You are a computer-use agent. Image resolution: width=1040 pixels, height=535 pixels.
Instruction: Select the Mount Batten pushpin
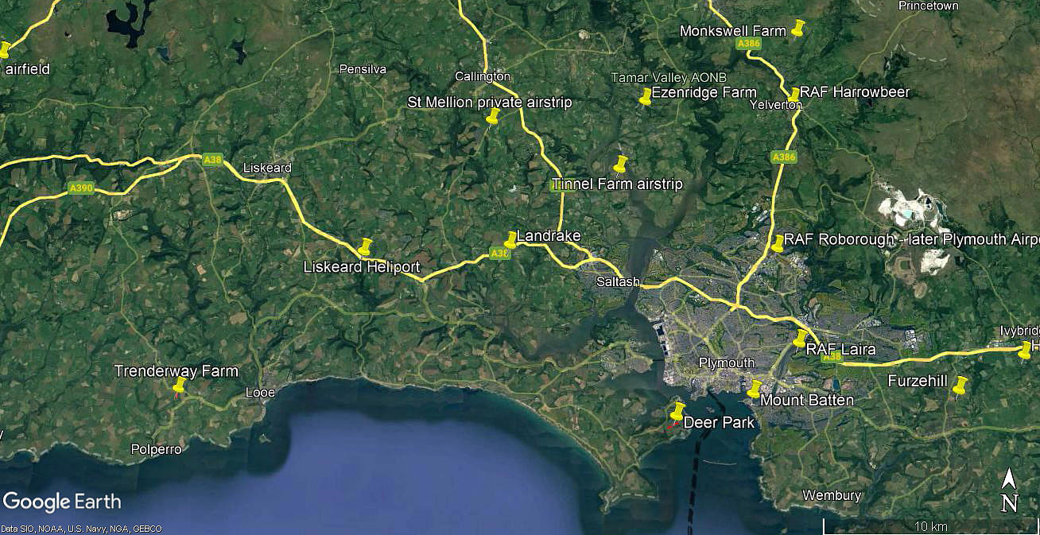(x=754, y=389)
